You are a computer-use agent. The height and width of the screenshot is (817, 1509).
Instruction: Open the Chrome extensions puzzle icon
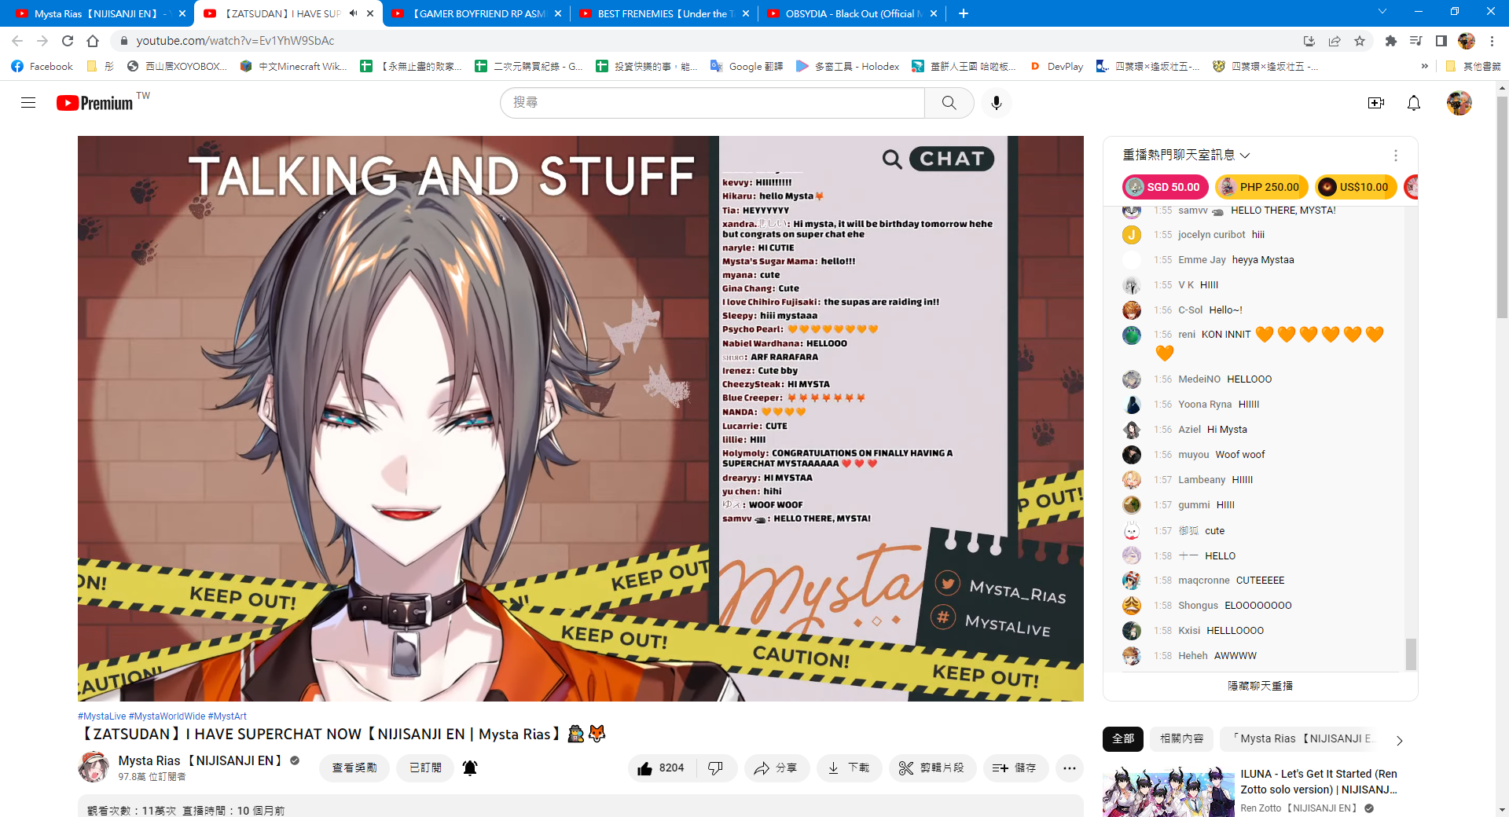1390,41
